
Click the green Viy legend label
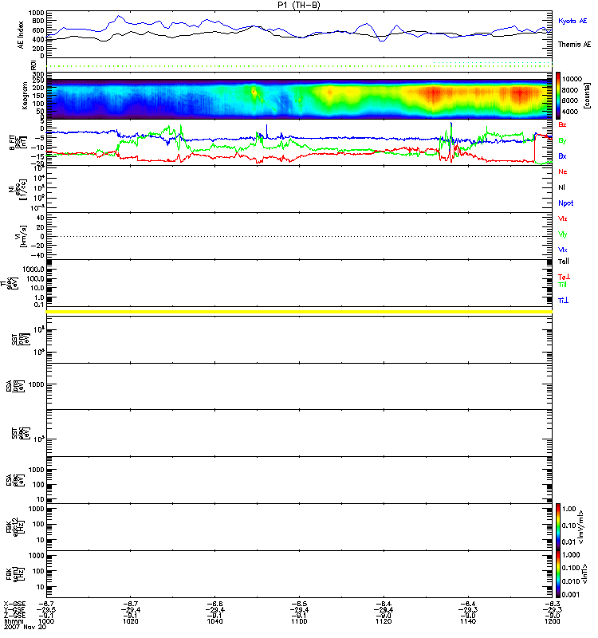pos(563,234)
